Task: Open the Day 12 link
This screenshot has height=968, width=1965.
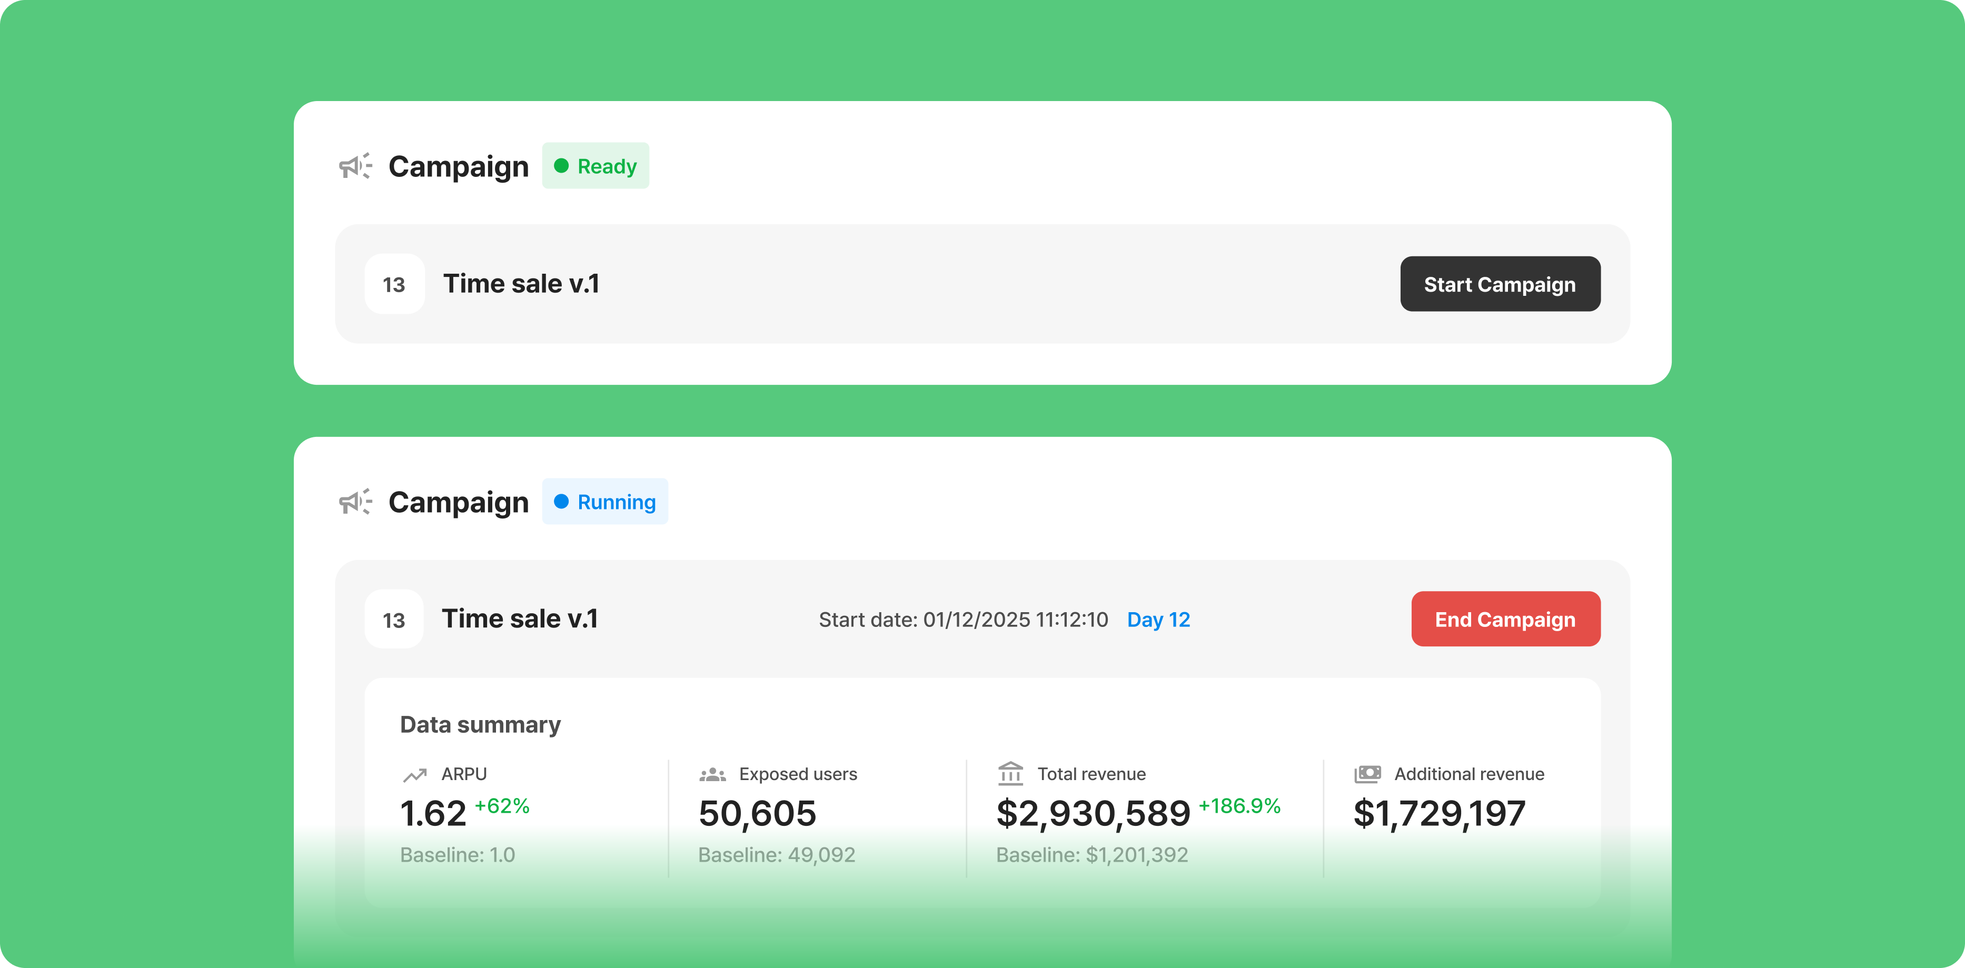Action: pyautogui.click(x=1158, y=620)
